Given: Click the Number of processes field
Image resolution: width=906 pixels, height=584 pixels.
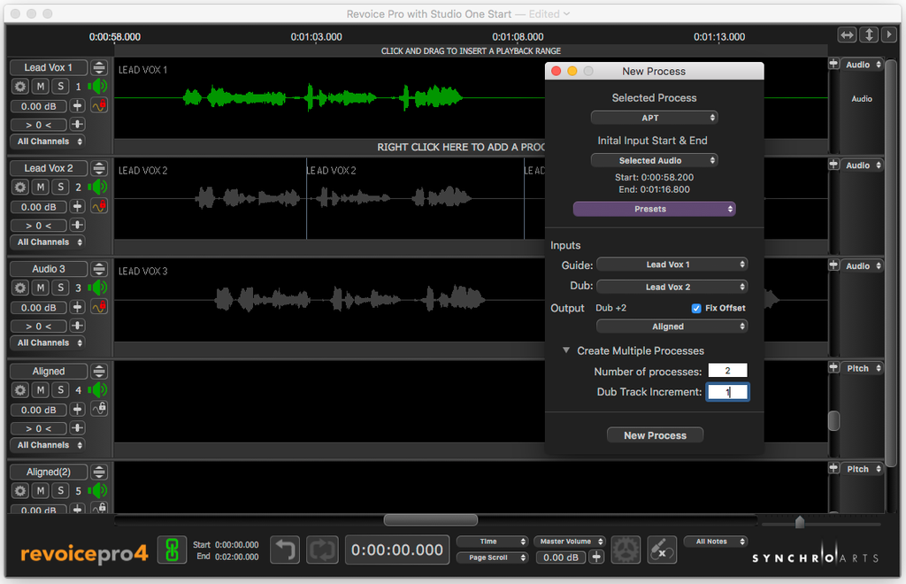Looking at the screenshot, I should click(727, 371).
